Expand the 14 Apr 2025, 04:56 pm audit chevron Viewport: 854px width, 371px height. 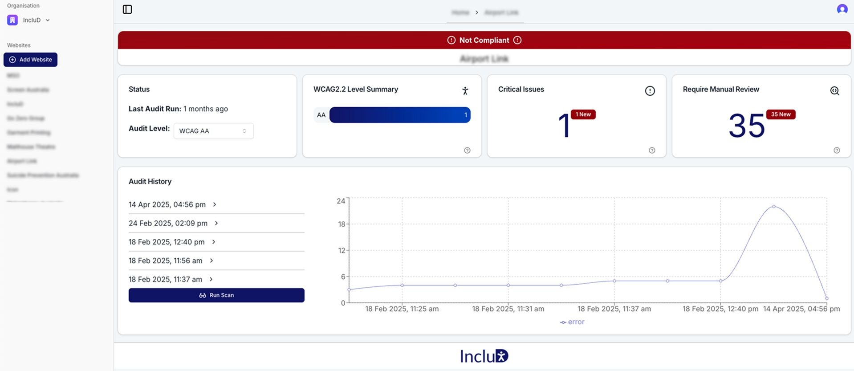coord(215,204)
